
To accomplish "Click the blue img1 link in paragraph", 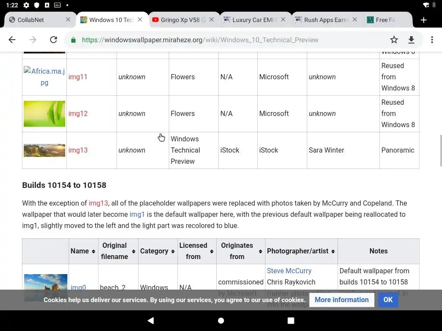I will [x=137, y=214].
